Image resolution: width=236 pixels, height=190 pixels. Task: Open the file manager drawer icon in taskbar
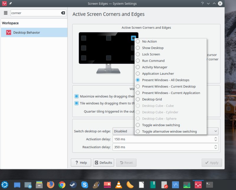(39, 185)
